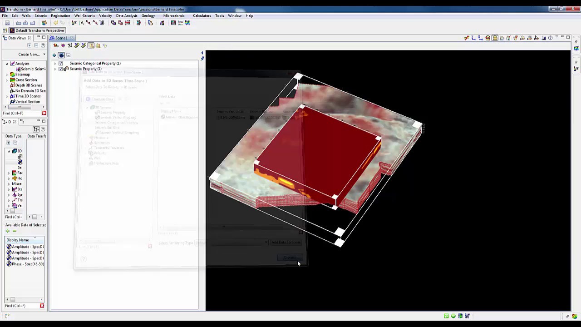Open the Microseismic menu

pos(174,15)
